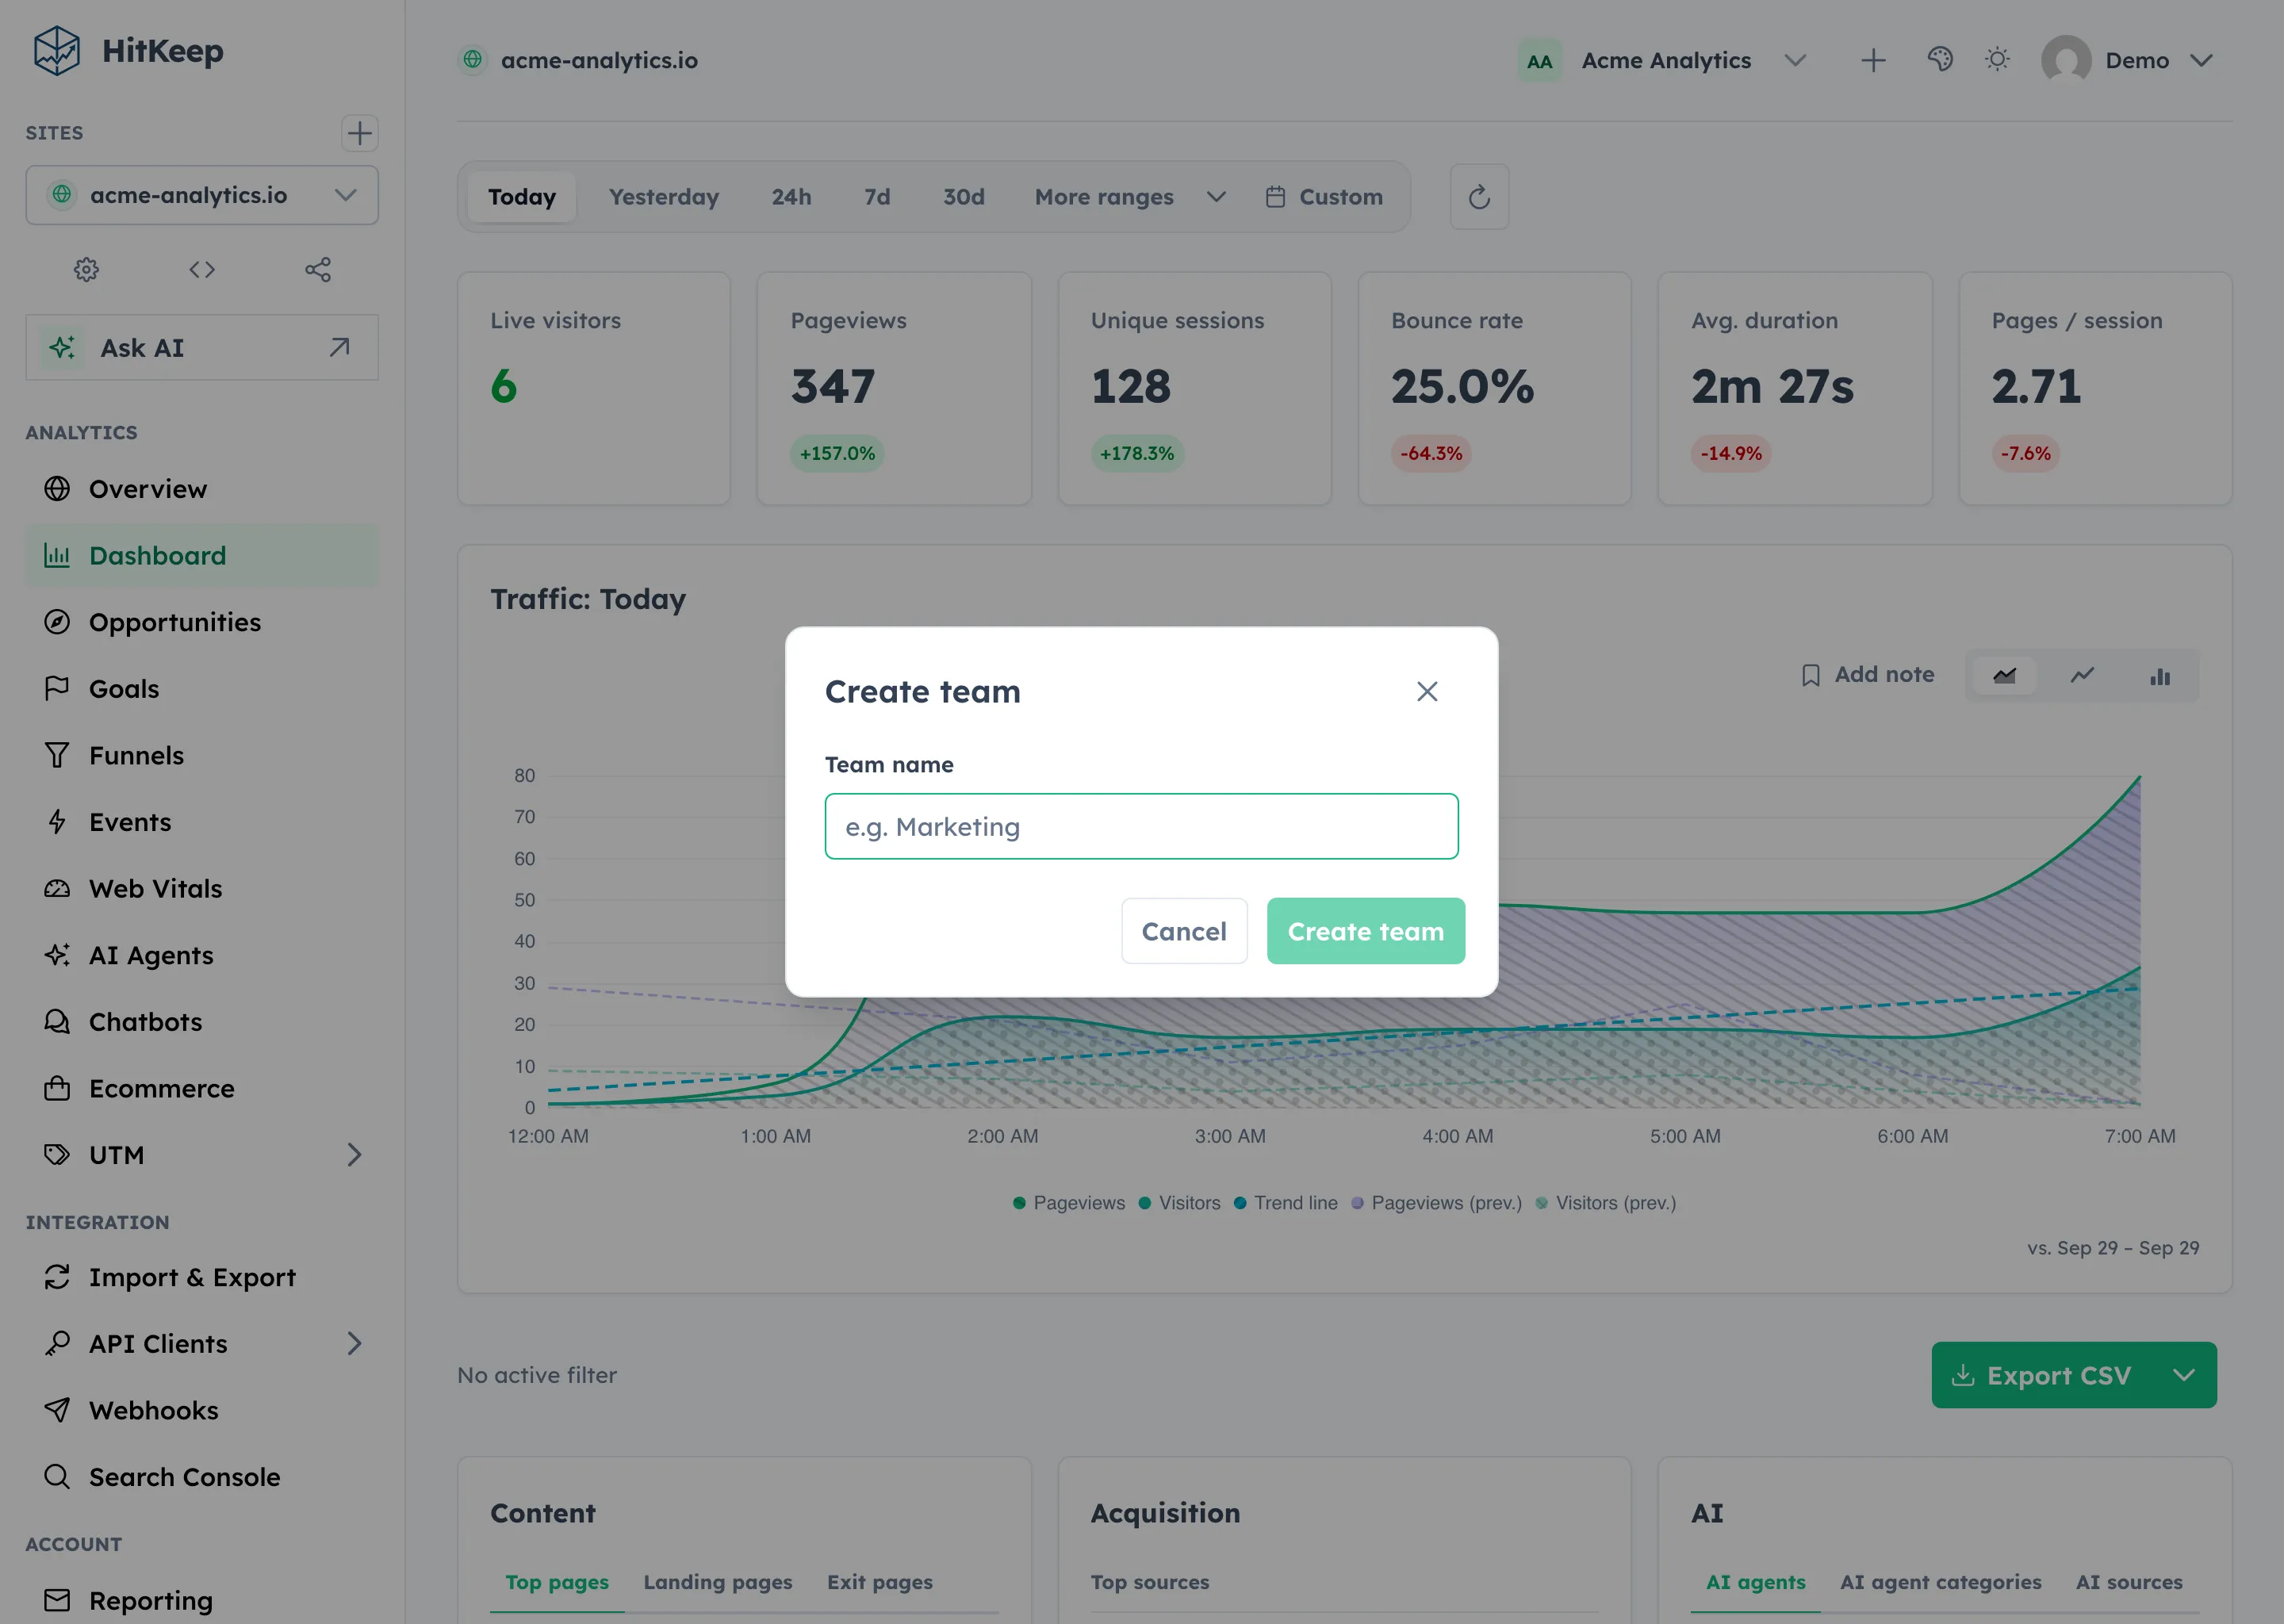Focus the Team name input field
The width and height of the screenshot is (2284, 1624).
(x=1141, y=826)
